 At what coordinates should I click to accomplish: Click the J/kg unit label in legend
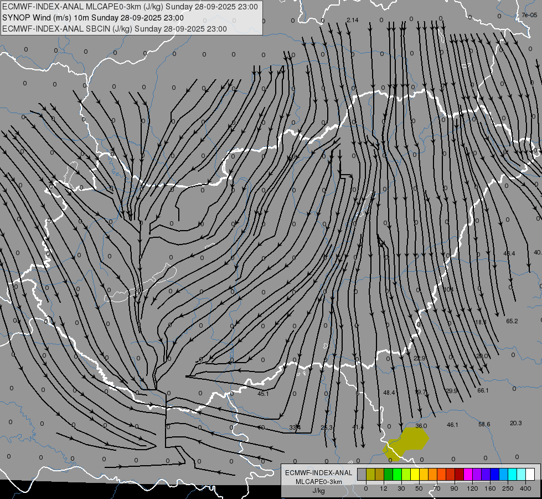pyautogui.click(x=319, y=491)
